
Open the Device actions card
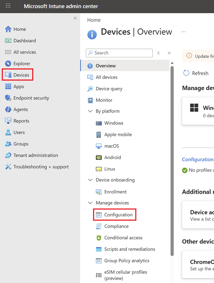click(198, 215)
